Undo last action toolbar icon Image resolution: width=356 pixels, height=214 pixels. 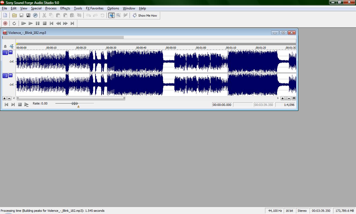click(x=88, y=16)
